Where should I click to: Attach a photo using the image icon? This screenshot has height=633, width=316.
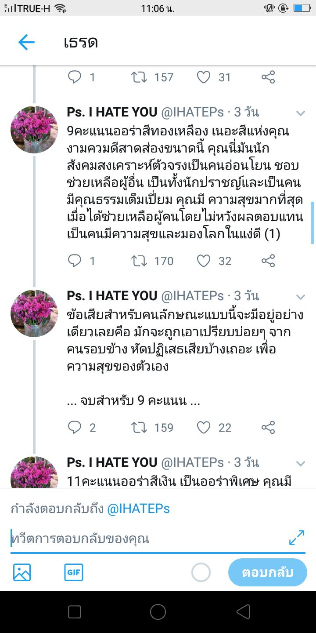pyautogui.click(x=22, y=572)
